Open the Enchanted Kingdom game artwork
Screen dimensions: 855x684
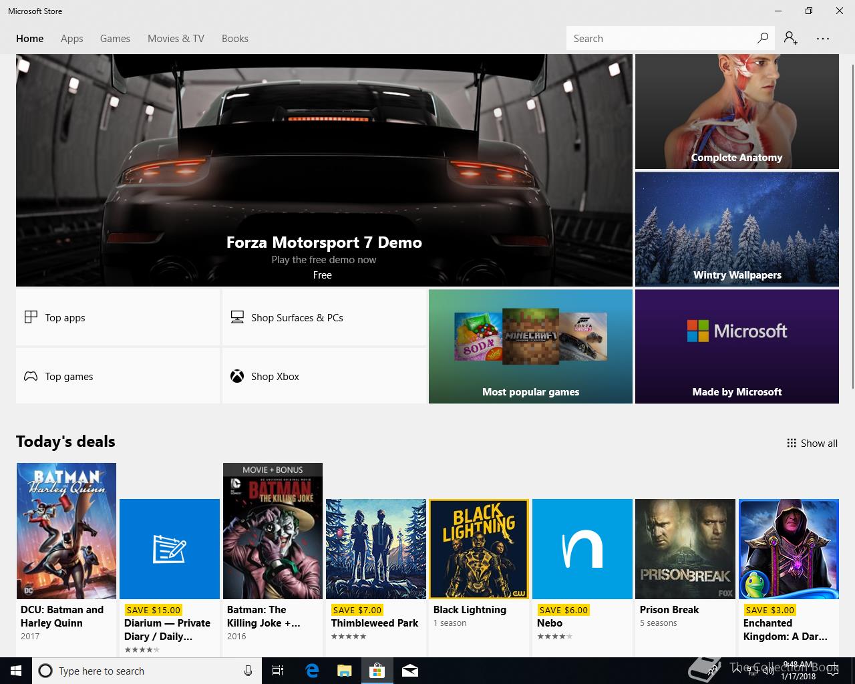click(x=789, y=549)
